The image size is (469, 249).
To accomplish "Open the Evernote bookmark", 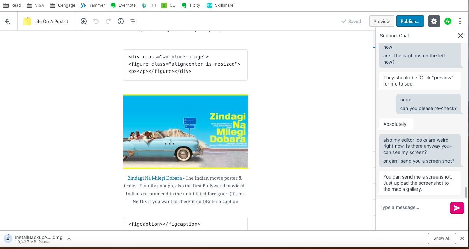I will [123, 5].
